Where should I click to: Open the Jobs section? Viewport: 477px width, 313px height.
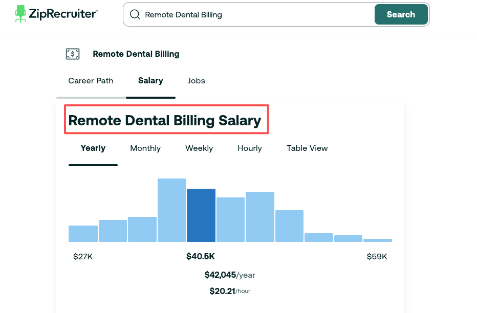click(x=196, y=81)
